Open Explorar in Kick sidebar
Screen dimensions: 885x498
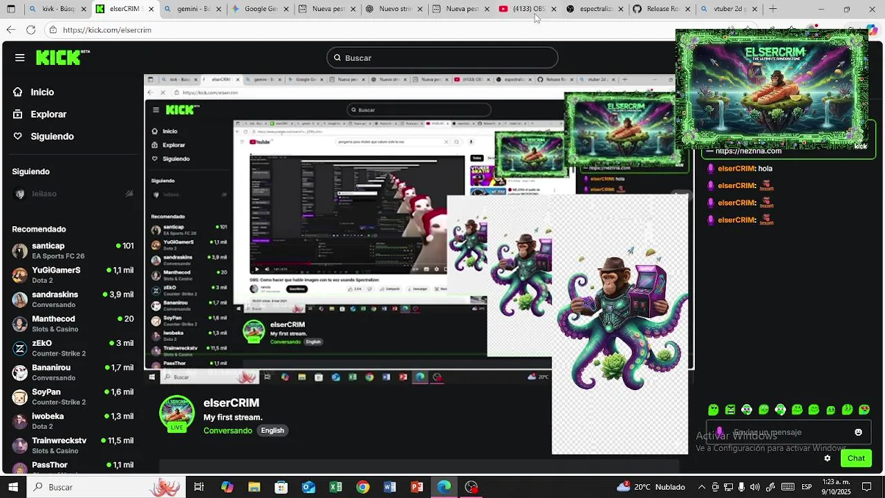point(39,114)
